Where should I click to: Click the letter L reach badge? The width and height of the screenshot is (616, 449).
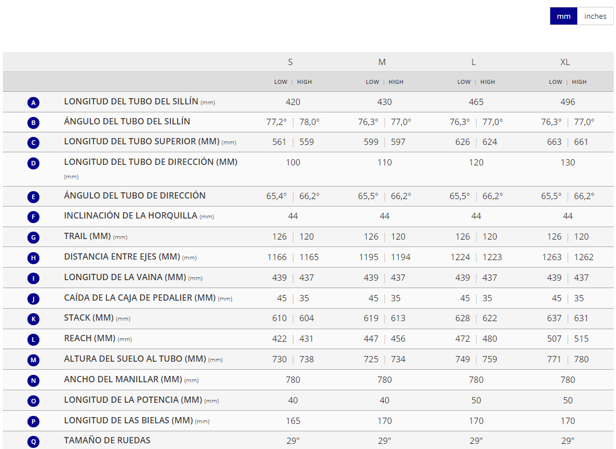tap(34, 339)
